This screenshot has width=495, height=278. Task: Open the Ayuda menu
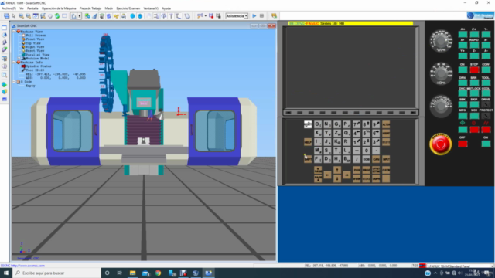[x=166, y=8]
